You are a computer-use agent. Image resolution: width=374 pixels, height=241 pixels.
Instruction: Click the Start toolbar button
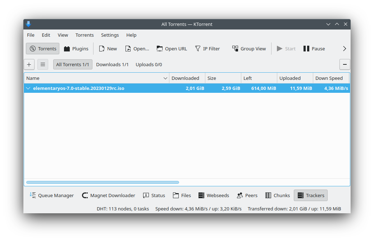click(286, 49)
